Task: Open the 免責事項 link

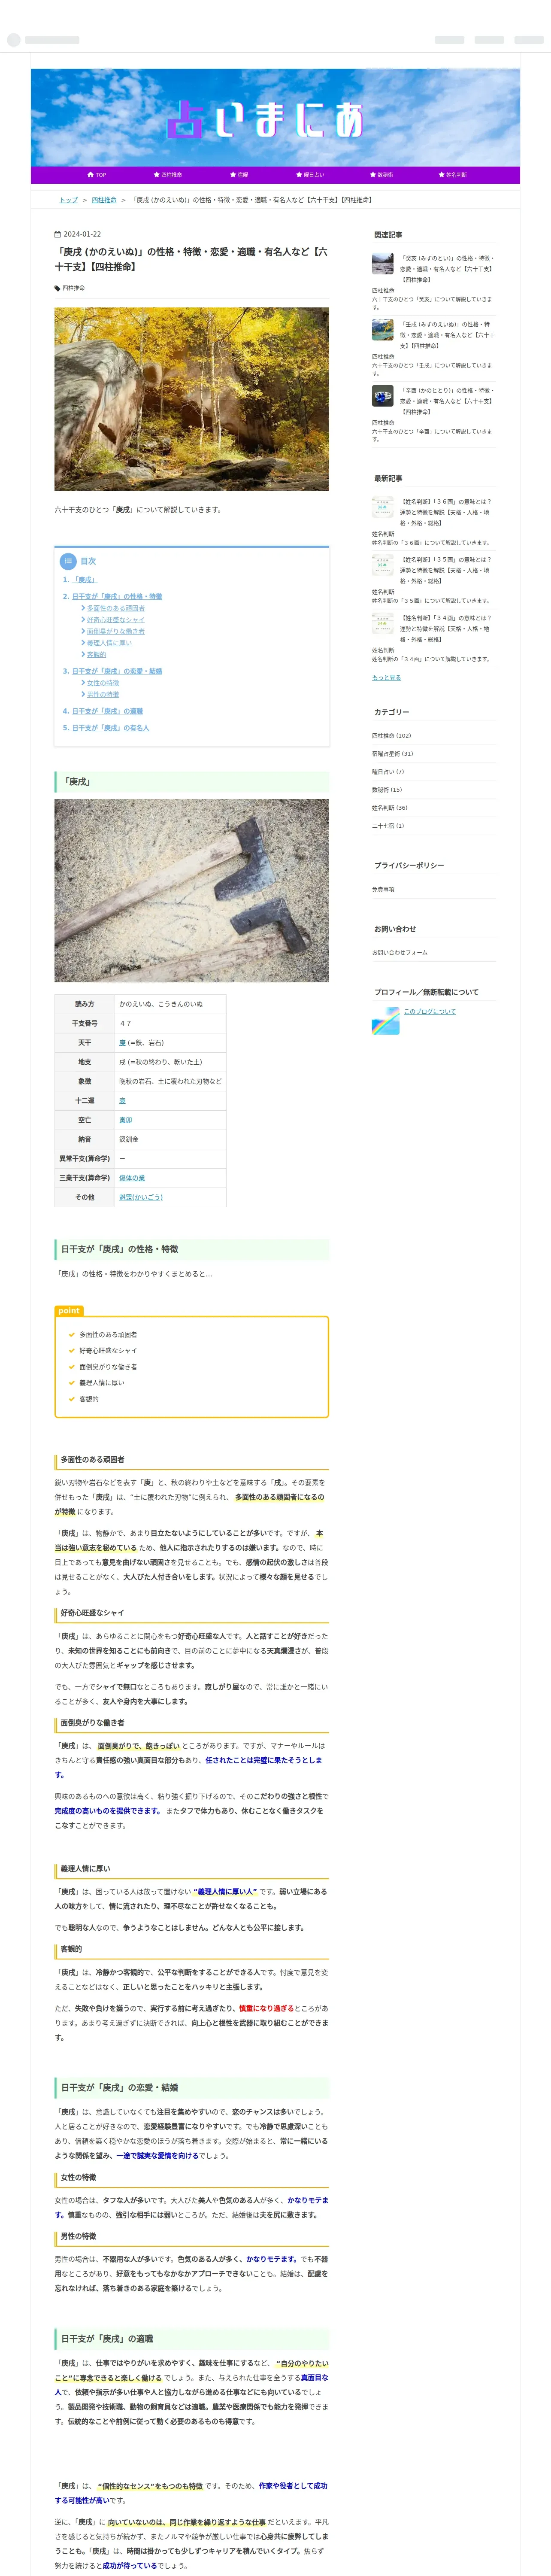Action: pyautogui.click(x=384, y=889)
